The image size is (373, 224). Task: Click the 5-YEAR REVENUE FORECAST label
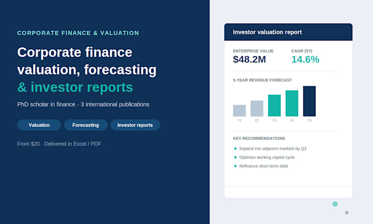pos(262,81)
